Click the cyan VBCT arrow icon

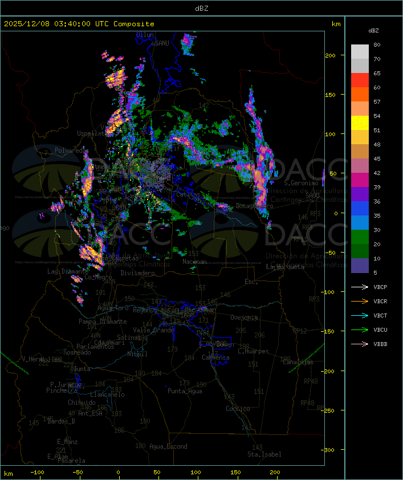pyautogui.click(x=360, y=315)
